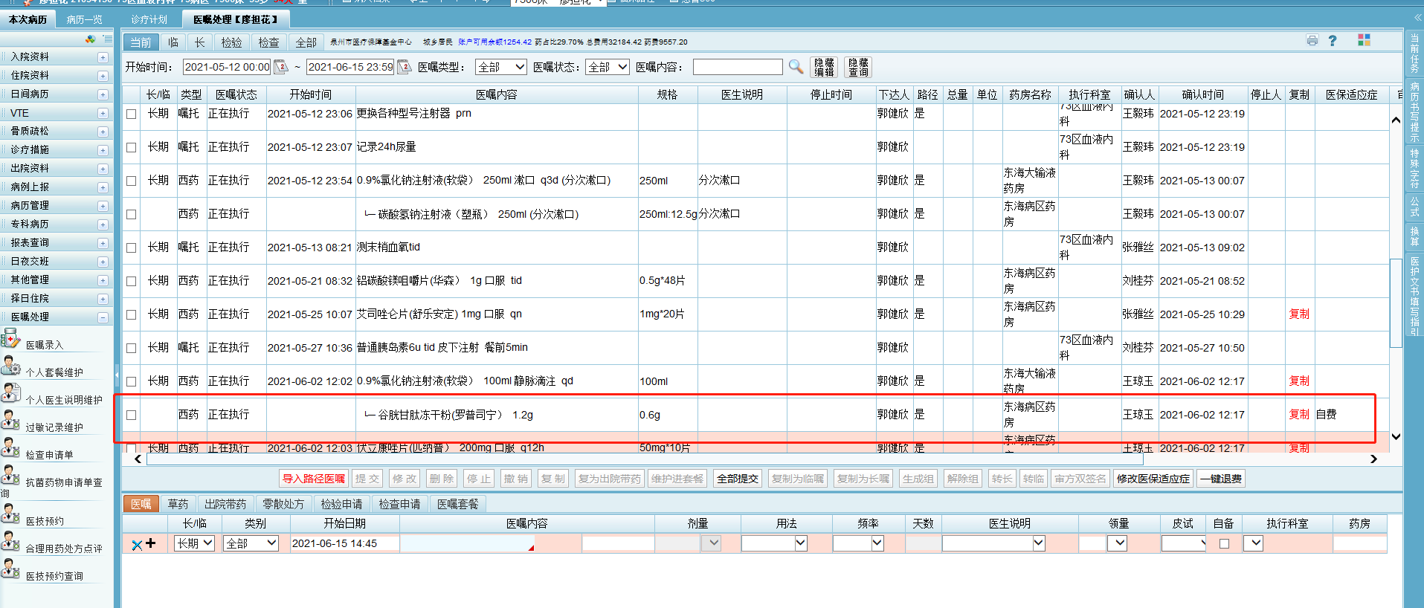Click the 一键退费 button
Image resolution: width=1424 pixels, height=608 pixels.
pyautogui.click(x=1220, y=479)
